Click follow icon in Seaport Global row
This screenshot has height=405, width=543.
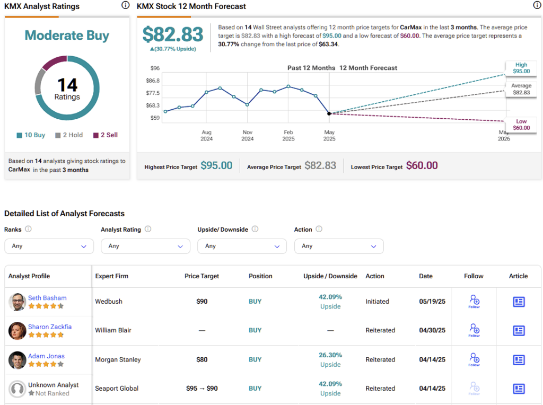pyautogui.click(x=474, y=389)
